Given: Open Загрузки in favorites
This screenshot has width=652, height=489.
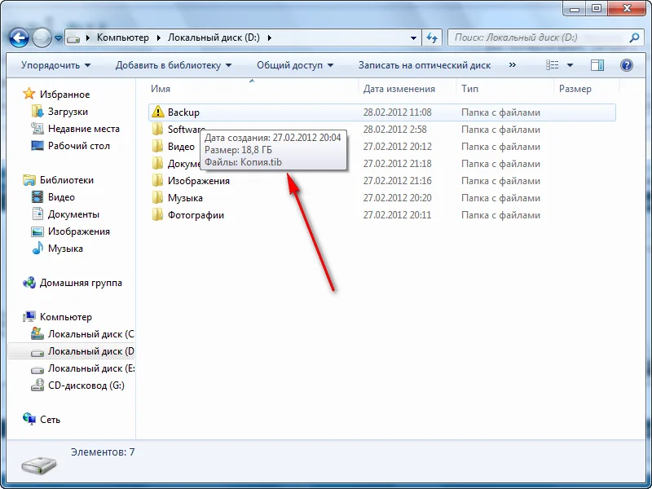Looking at the screenshot, I should coord(68,112).
